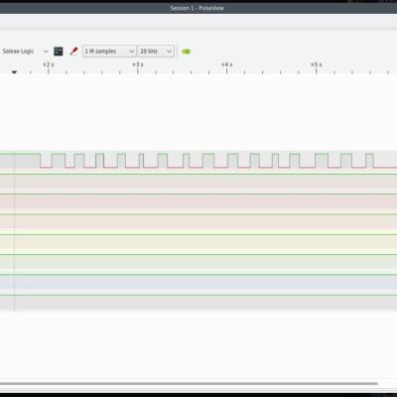Image resolution: width=397 pixels, height=397 pixels.
Task: Click the +2 s mark on time ruler
Action: tap(49, 65)
